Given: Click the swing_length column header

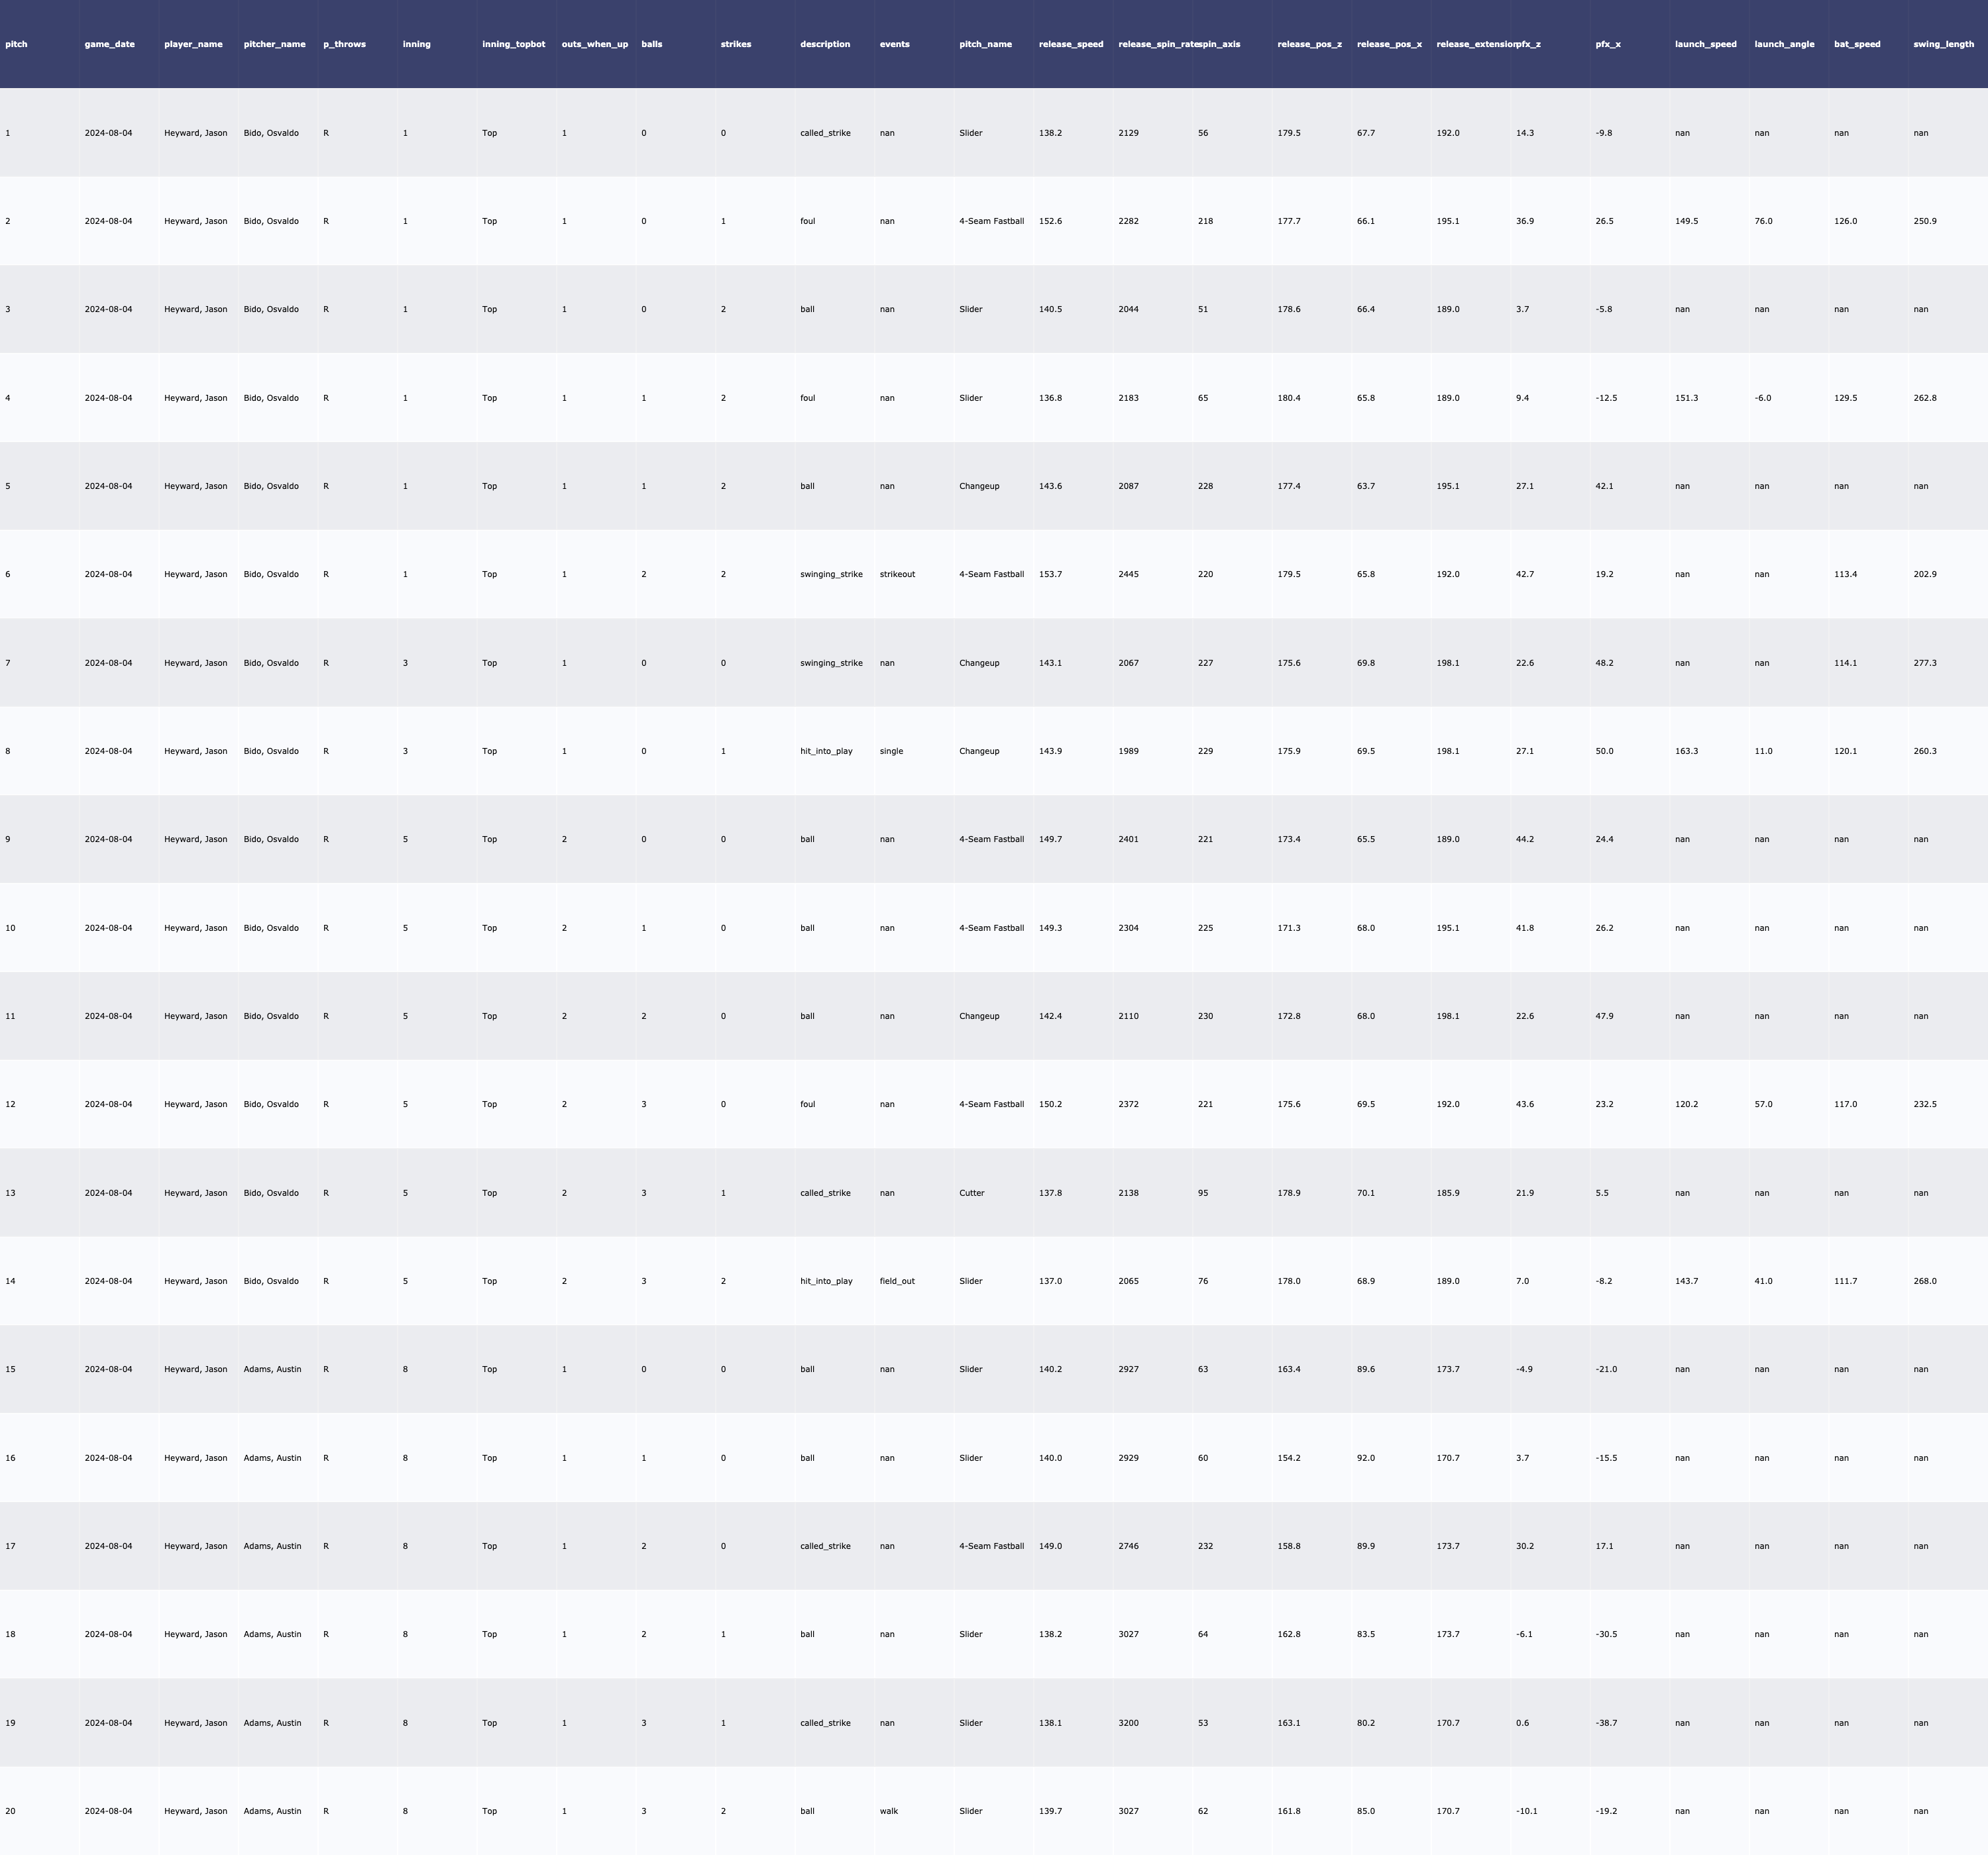Looking at the screenshot, I should (1943, 44).
